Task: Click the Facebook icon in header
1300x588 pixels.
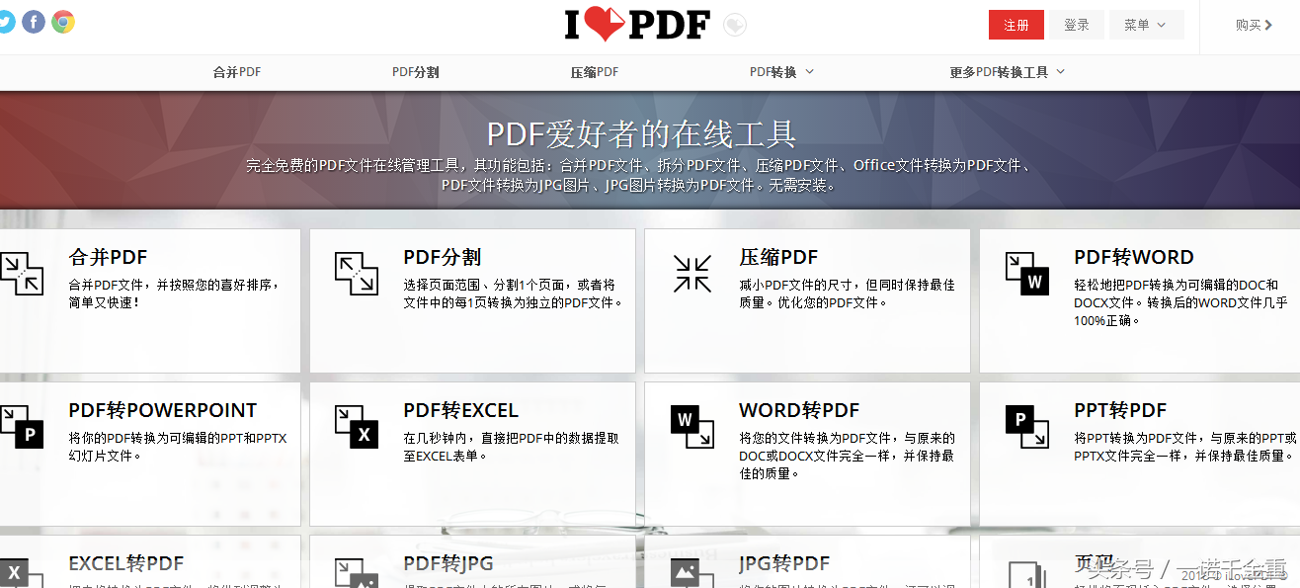Action: pos(34,22)
